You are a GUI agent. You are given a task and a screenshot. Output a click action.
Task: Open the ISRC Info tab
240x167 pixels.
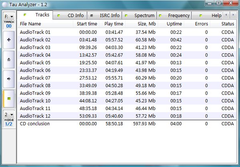(x=104, y=16)
